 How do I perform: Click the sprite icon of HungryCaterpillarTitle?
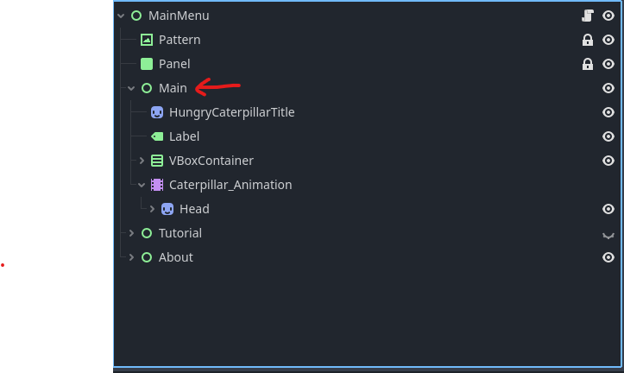click(157, 112)
